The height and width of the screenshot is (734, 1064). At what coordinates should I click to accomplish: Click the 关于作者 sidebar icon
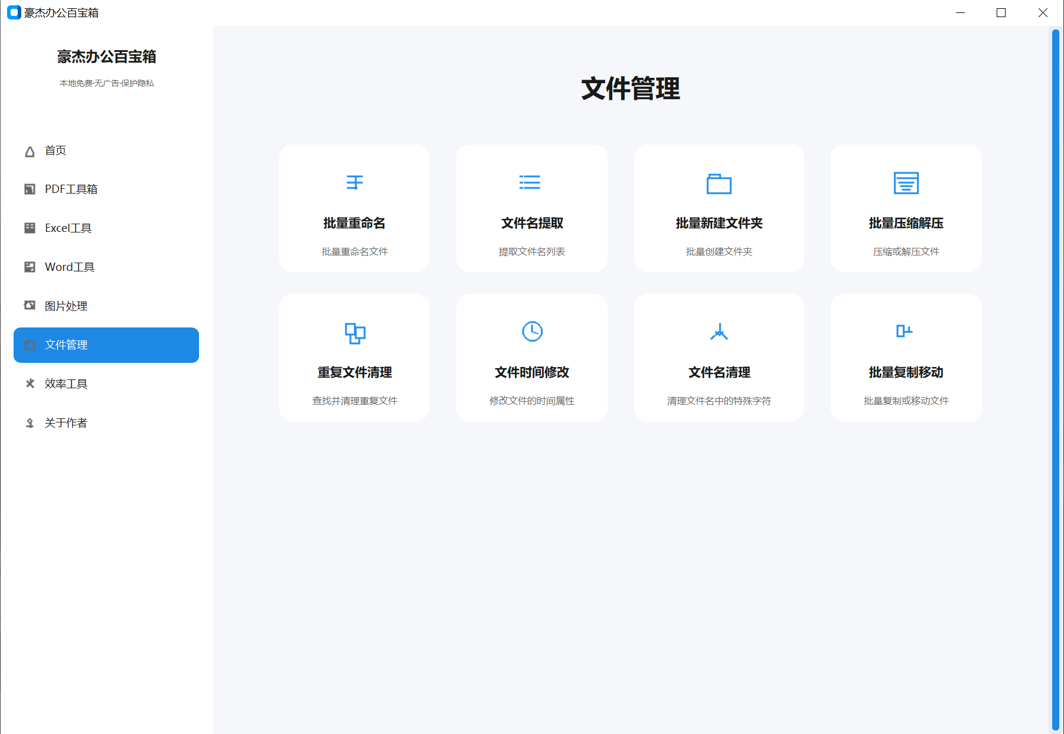point(30,422)
